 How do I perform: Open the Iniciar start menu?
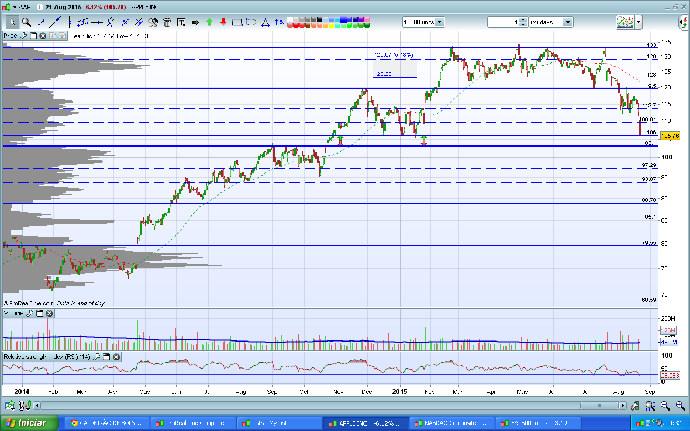coord(29,423)
